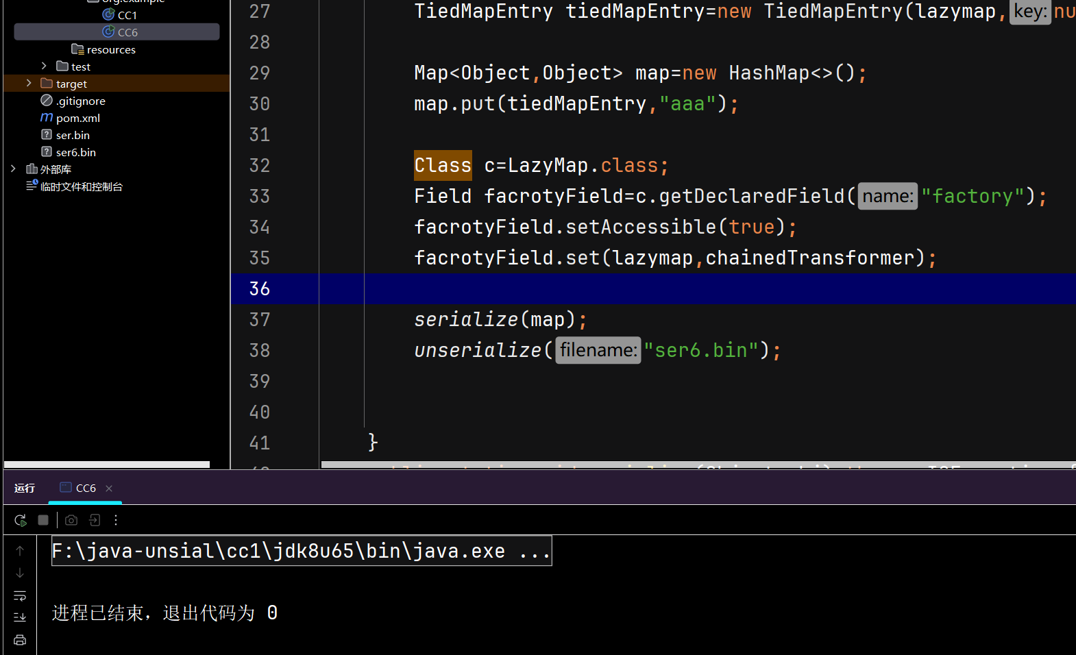Click line number 36 in gutter
This screenshot has width=1076, height=655.
(260, 289)
